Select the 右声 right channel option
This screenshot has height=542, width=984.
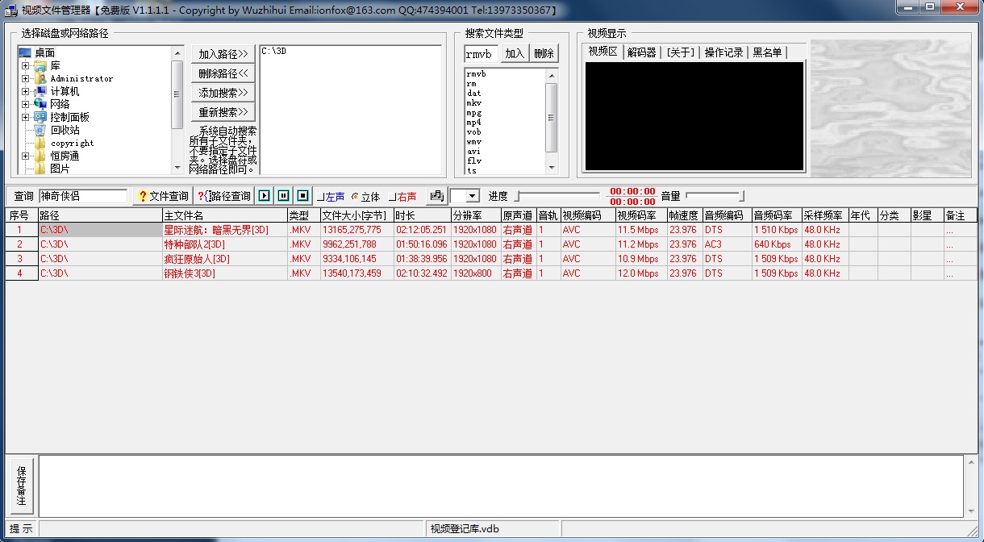[x=403, y=196]
